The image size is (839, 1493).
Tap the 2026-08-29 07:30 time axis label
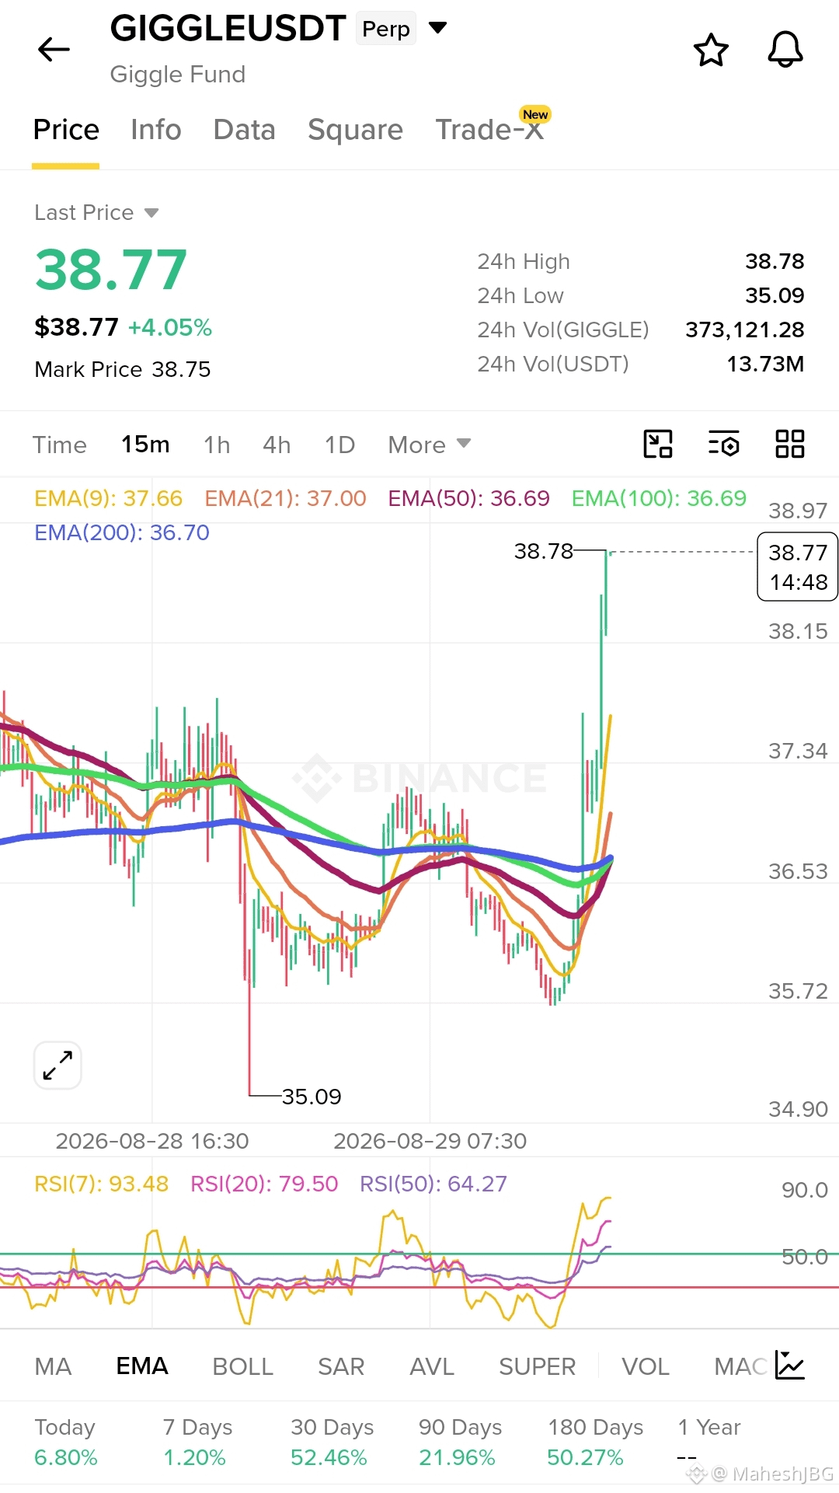430,1141
